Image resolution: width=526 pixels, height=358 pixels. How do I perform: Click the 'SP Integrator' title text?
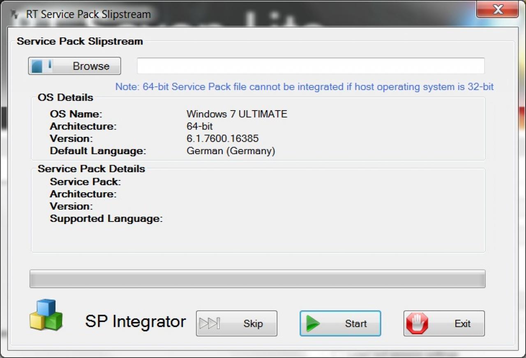click(x=136, y=321)
